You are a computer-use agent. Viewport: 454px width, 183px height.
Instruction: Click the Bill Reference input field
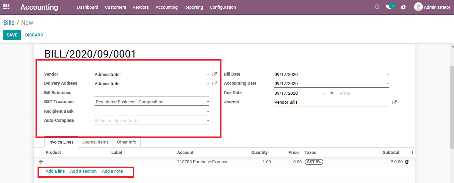coord(152,93)
